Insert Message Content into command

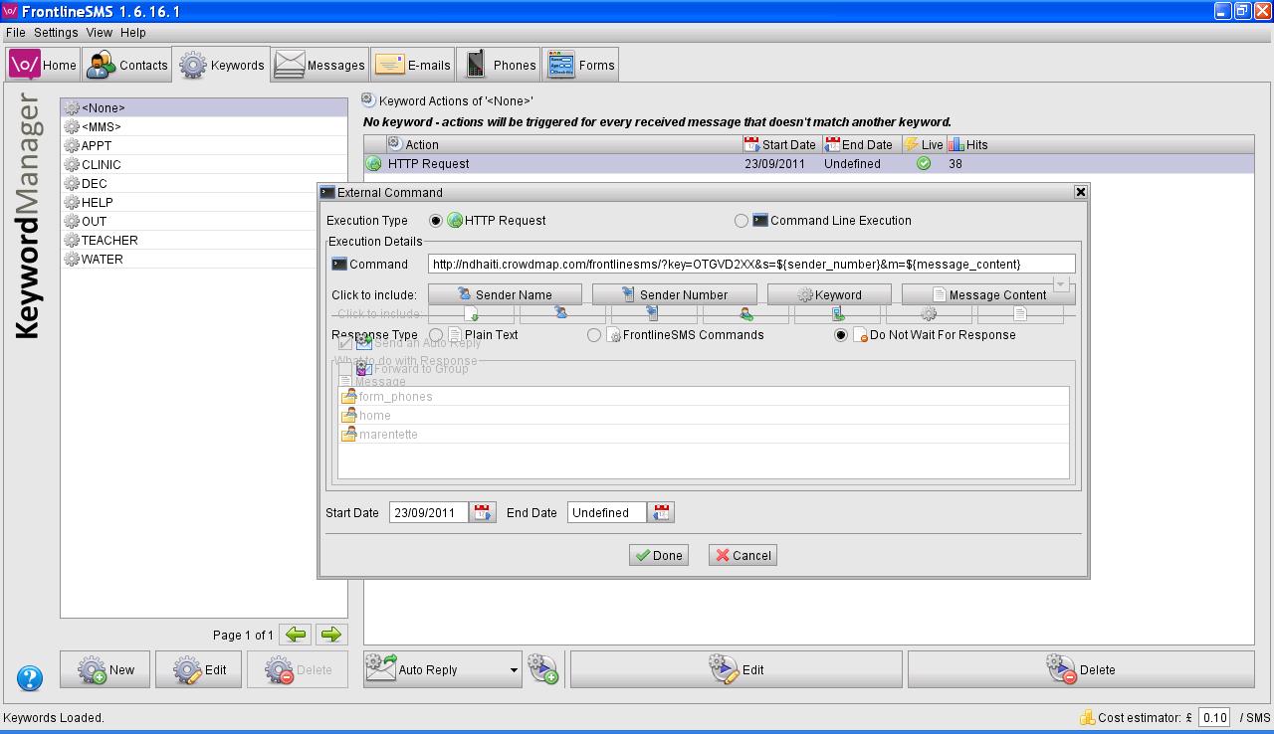[x=987, y=294]
